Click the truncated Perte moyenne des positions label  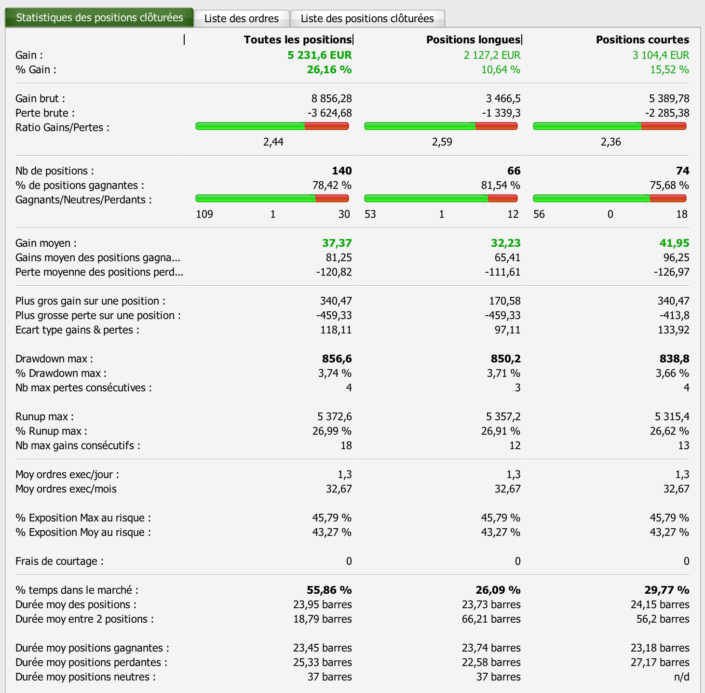coord(99,272)
